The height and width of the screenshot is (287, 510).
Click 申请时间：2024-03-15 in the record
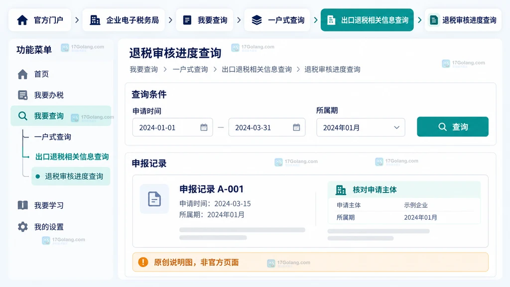pos(215,204)
